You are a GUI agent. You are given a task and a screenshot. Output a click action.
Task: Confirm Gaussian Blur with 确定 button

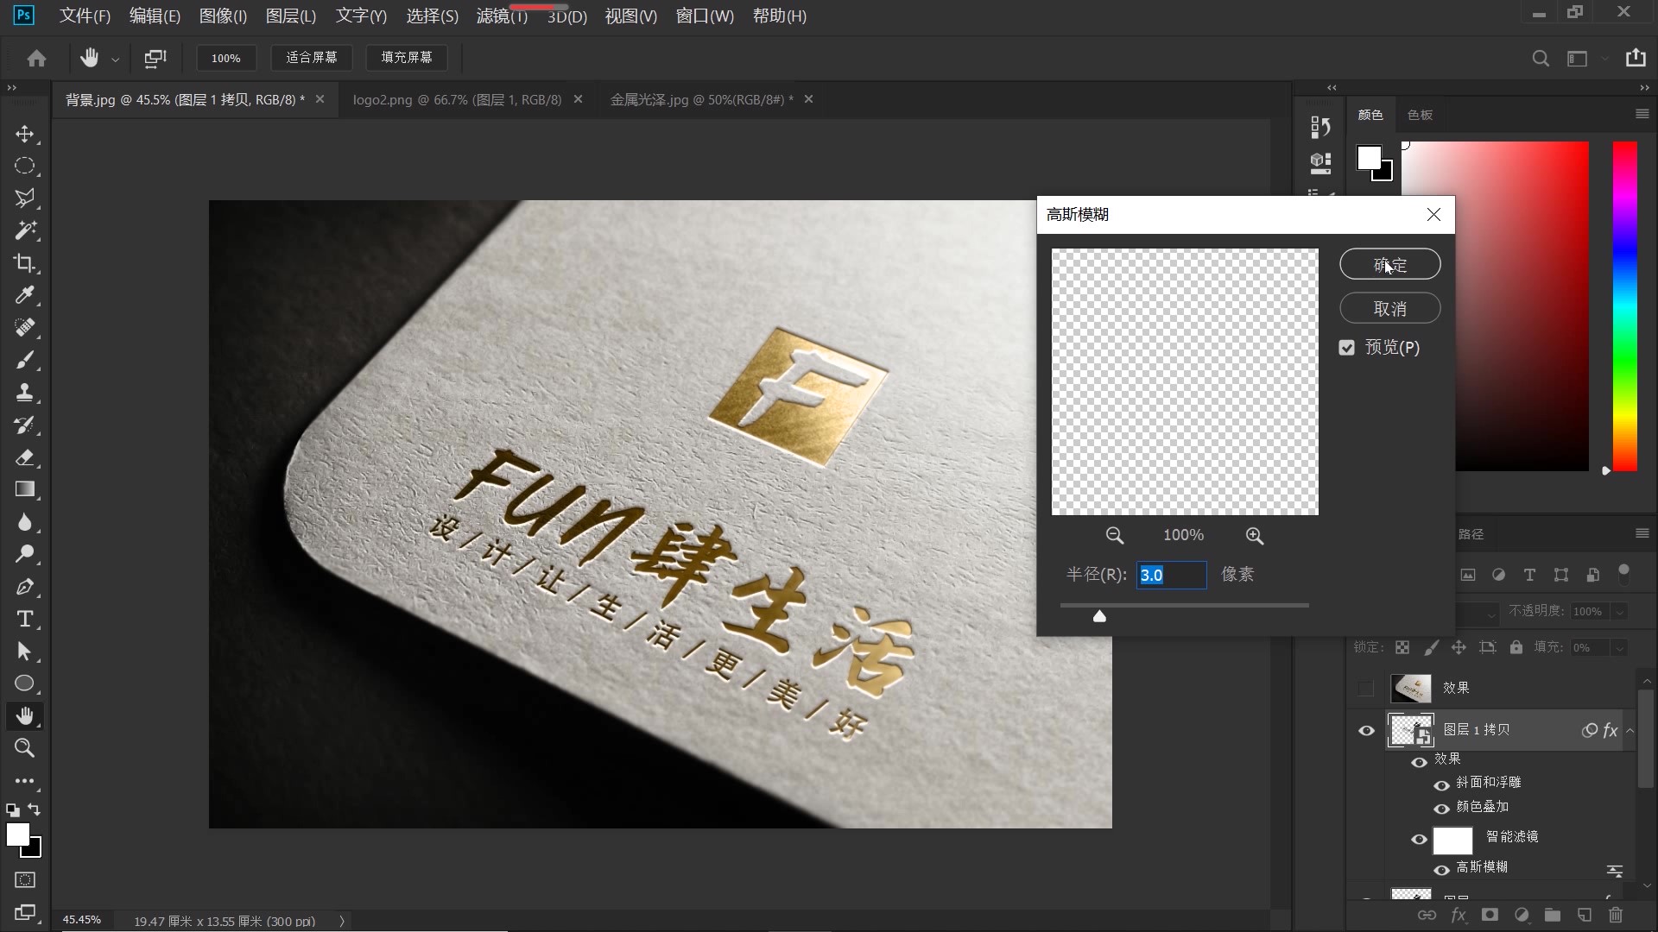point(1389,264)
